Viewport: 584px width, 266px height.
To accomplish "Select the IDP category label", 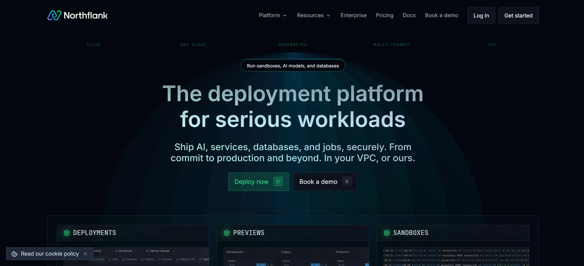I will click(x=492, y=45).
